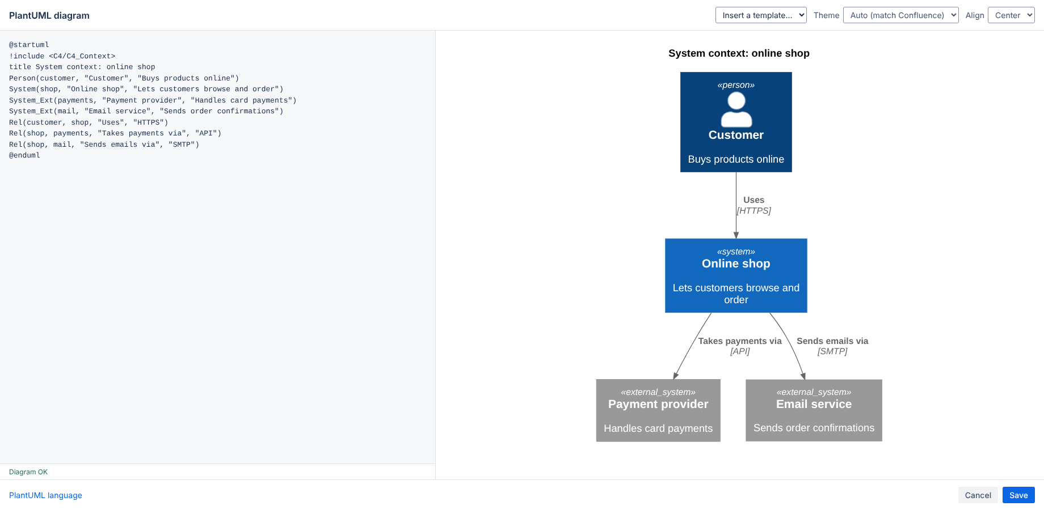Click the 'Takes payments via [API]' arrow label
Screen dimensions: 1044x510
point(740,346)
